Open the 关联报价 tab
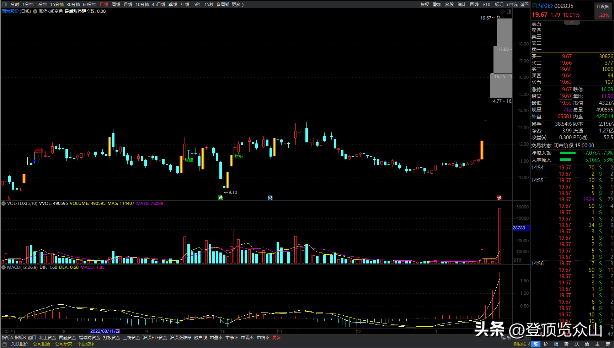The width and height of the screenshot is (614, 348). [x=20, y=344]
